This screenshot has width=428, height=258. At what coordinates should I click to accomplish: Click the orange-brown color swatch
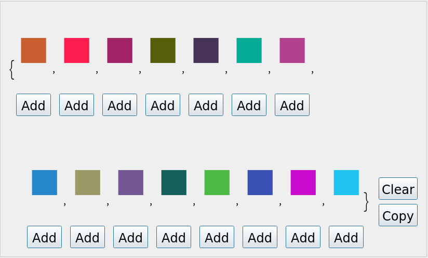pyautogui.click(x=33, y=50)
